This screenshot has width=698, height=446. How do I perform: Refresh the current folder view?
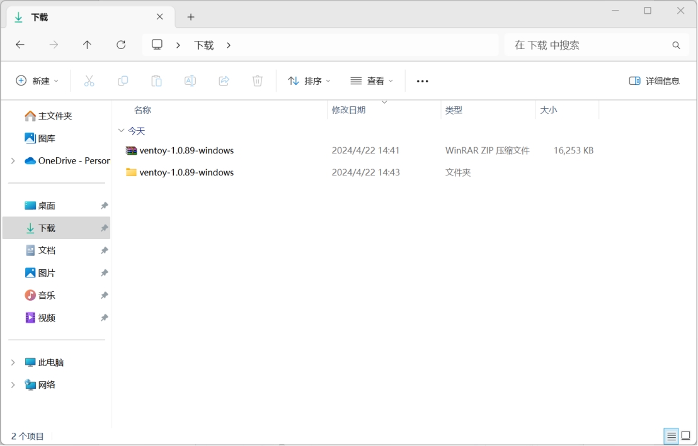pyautogui.click(x=121, y=45)
